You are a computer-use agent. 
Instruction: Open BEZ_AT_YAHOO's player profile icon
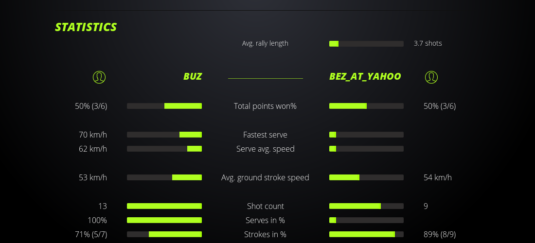click(x=431, y=77)
